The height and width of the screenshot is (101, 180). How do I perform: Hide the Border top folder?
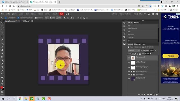[129, 75]
